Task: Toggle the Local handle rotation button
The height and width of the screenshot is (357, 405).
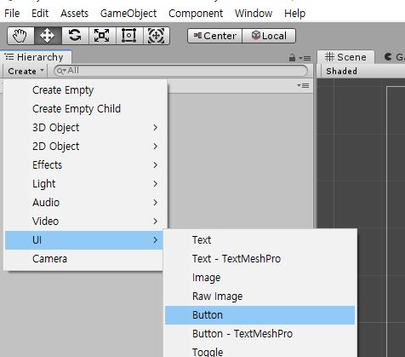Action: tap(269, 36)
